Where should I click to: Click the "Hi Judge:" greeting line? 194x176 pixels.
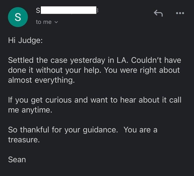(x=25, y=40)
